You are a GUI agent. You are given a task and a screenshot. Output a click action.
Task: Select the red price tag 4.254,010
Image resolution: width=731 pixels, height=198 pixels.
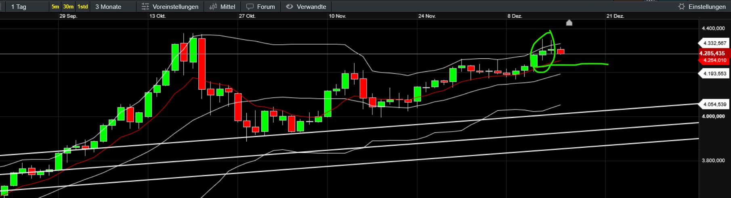pos(714,60)
